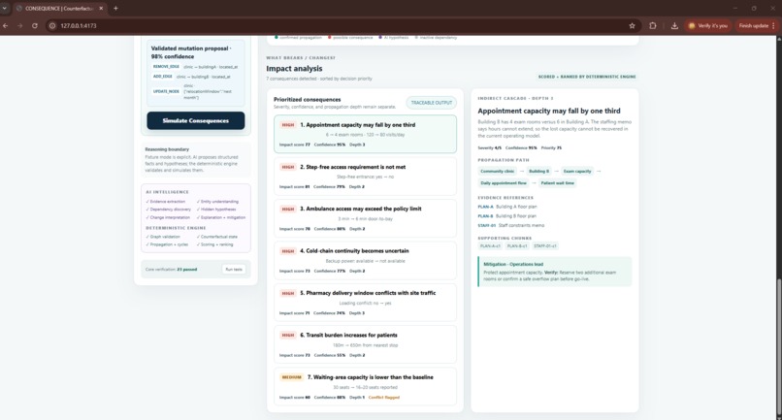The height and width of the screenshot is (420, 782).
Task: Click the Dependency discovery check item
Action: pos(168,210)
